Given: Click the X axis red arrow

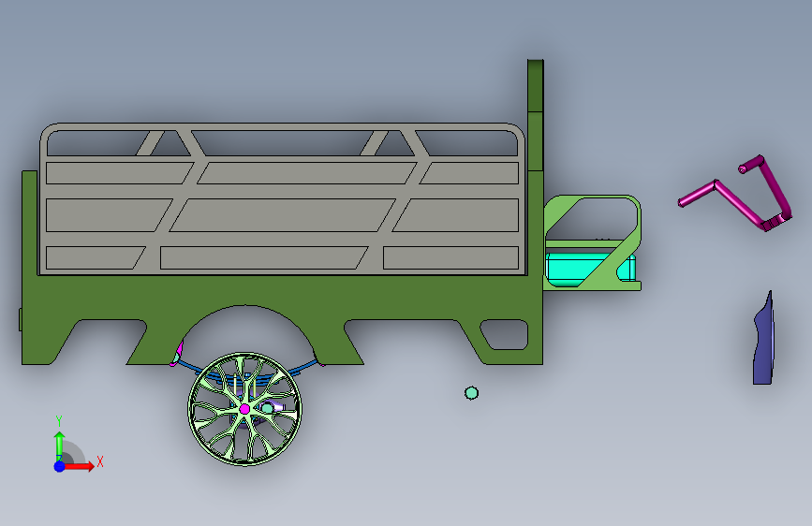Looking at the screenshot, I should [x=79, y=466].
